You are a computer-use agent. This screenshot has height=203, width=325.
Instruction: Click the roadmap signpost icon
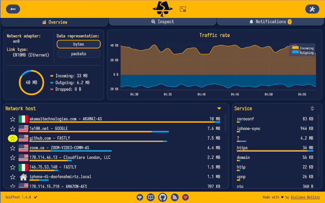pos(140,197)
